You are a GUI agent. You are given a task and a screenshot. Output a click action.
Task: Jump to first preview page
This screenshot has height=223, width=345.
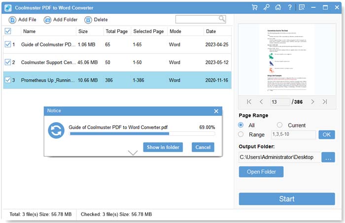click(x=249, y=102)
